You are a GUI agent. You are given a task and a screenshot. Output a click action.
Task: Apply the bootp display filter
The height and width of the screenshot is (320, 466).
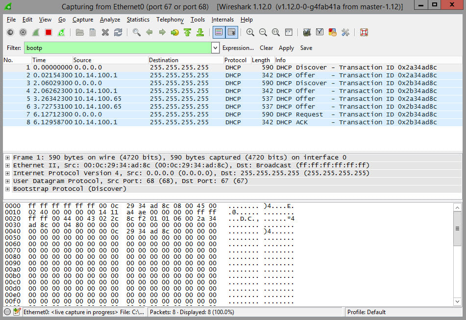click(286, 48)
